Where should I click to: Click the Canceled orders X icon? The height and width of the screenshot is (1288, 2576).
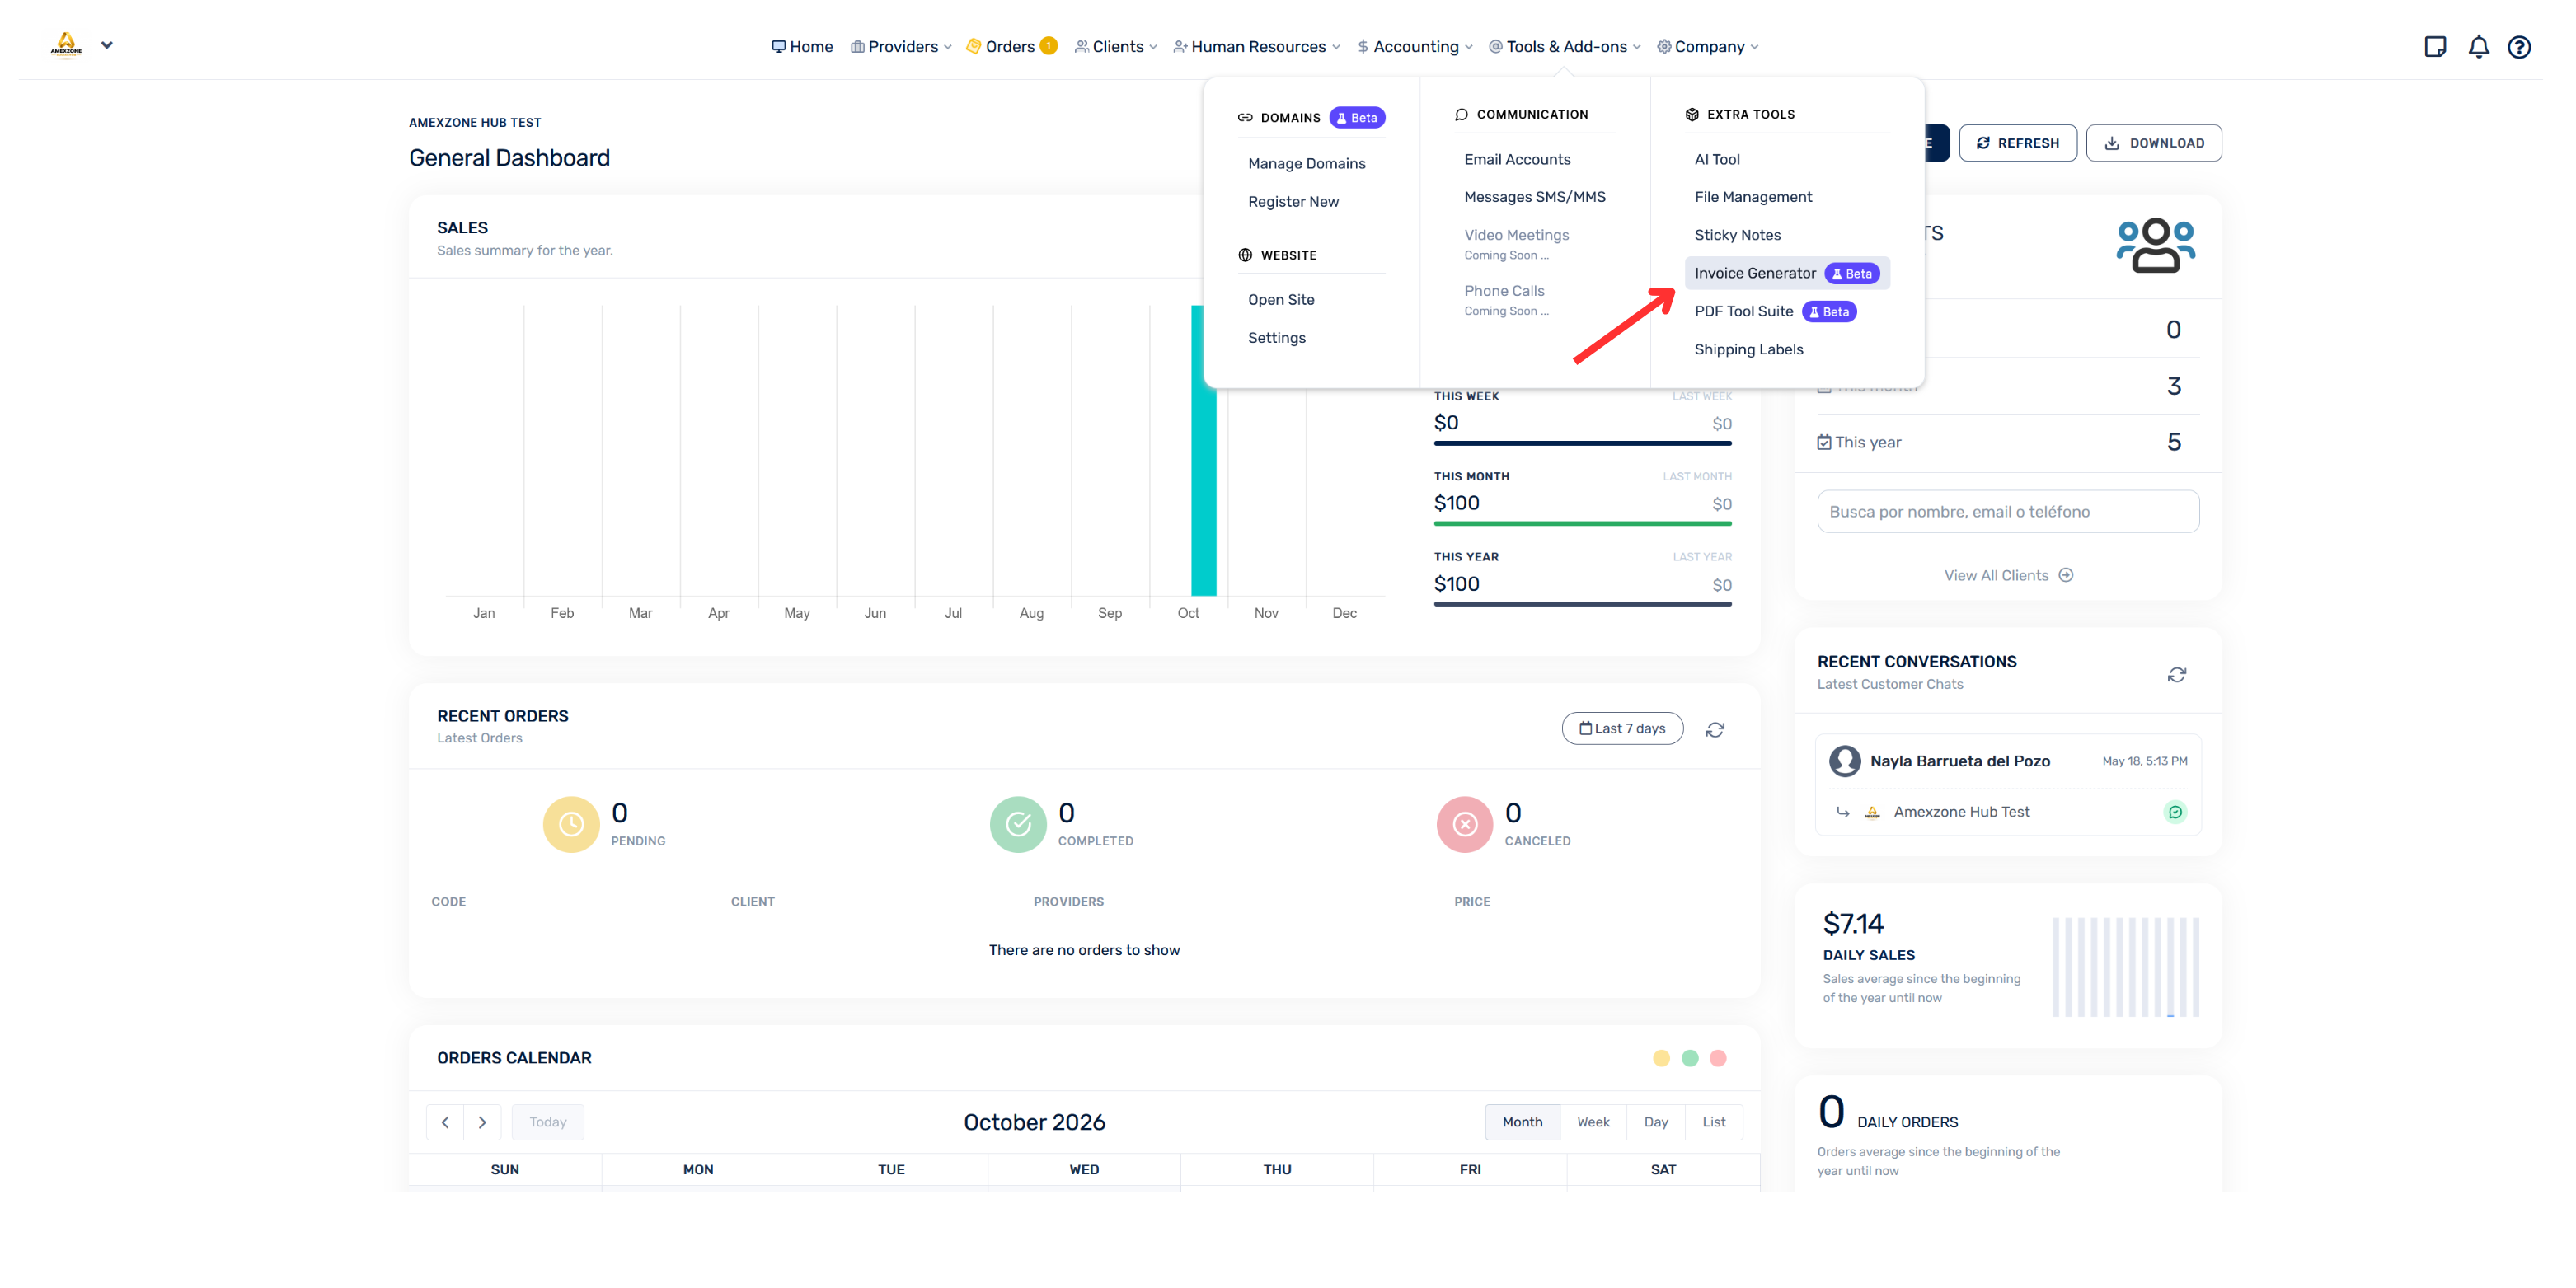[x=1465, y=824]
